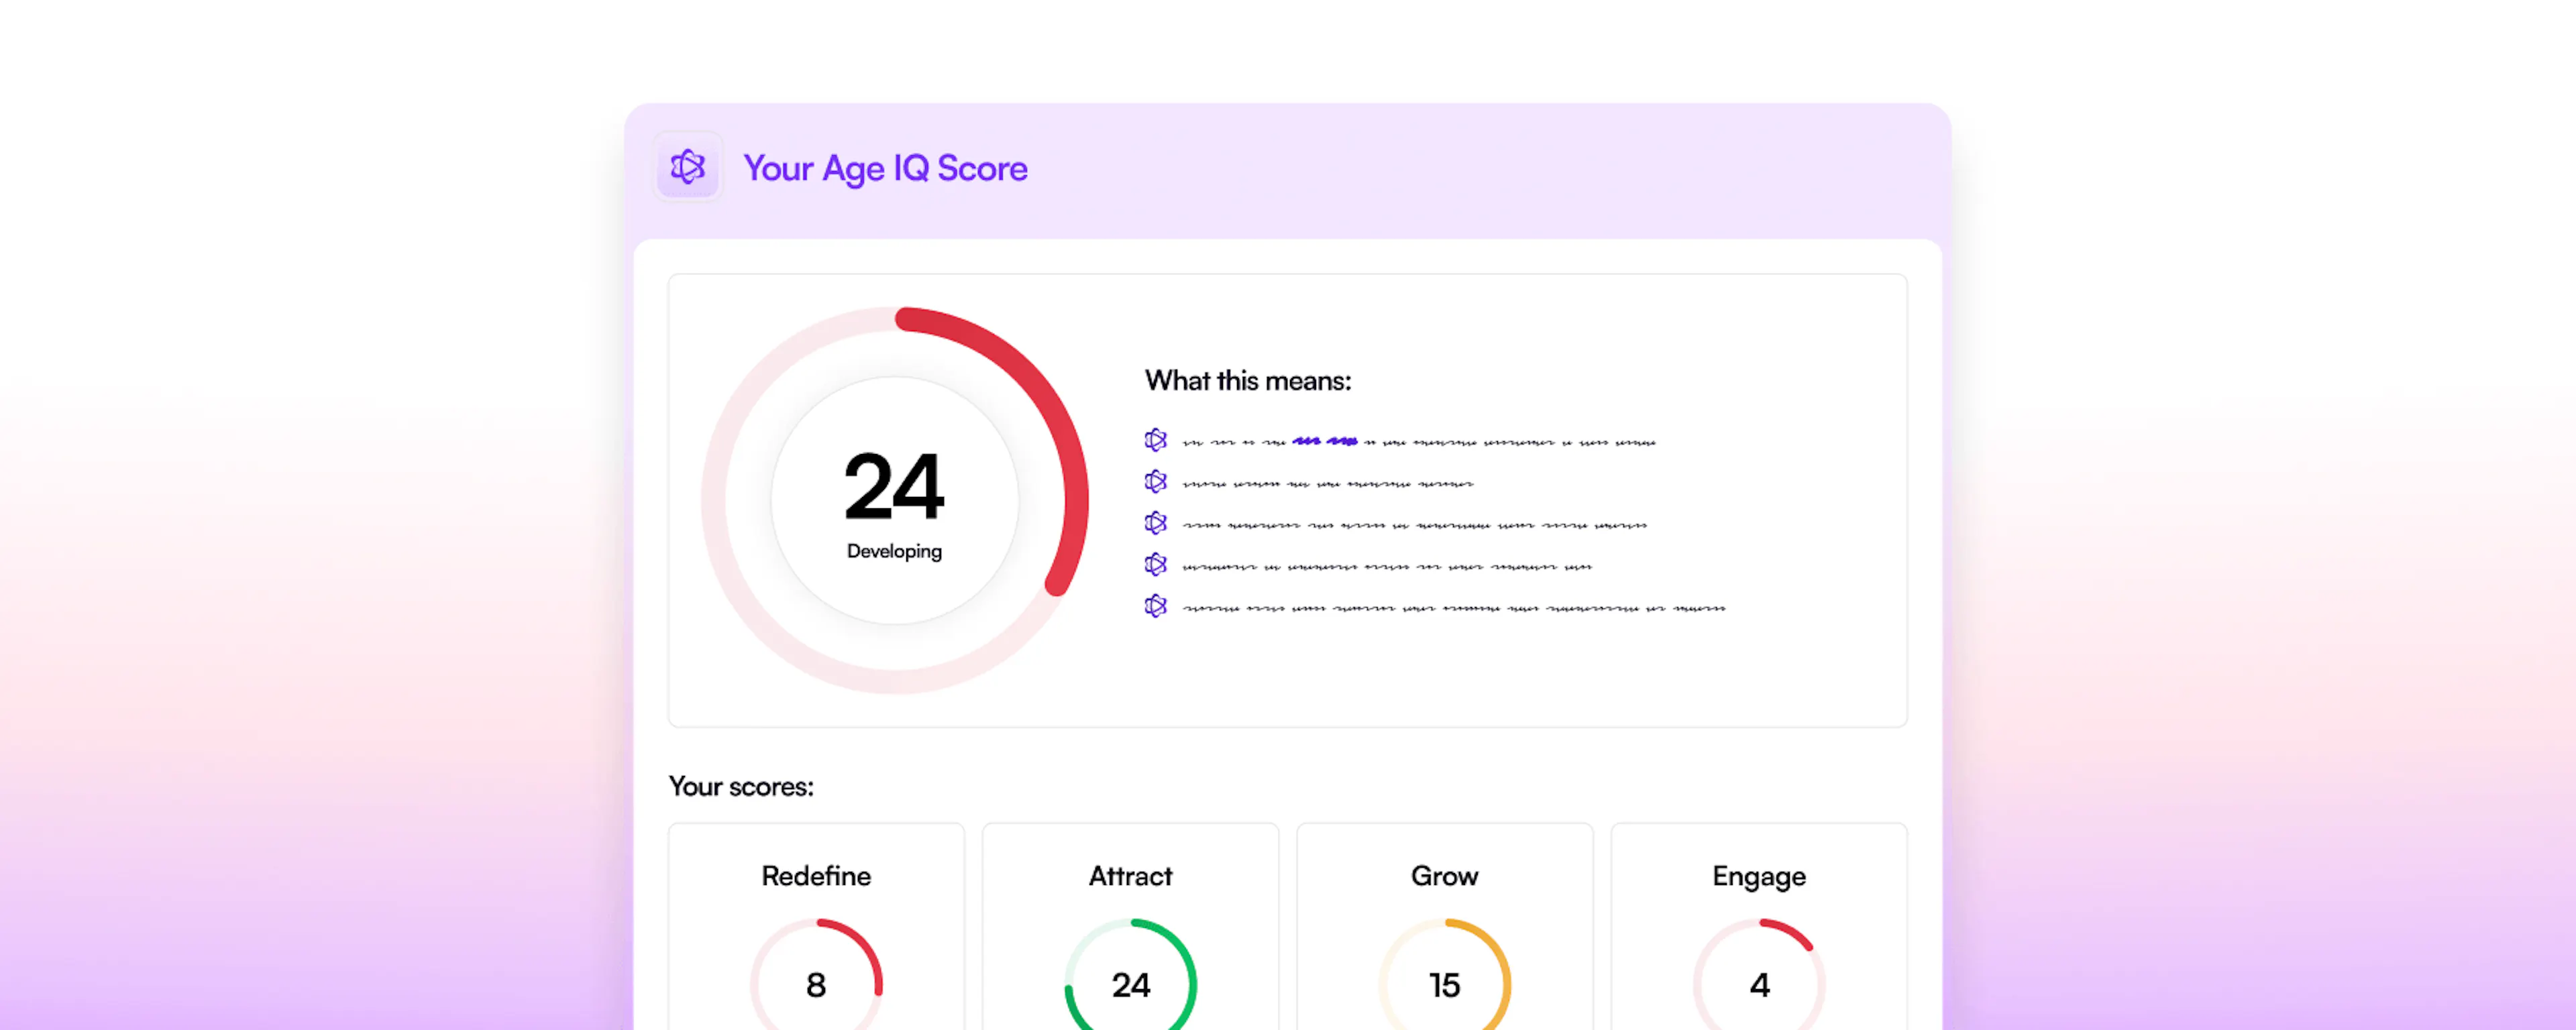
Task: Click the 'Redefine' card title
Action: pos(816,876)
